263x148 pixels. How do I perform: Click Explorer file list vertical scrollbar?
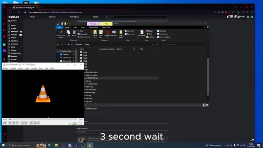(x=208, y=76)
